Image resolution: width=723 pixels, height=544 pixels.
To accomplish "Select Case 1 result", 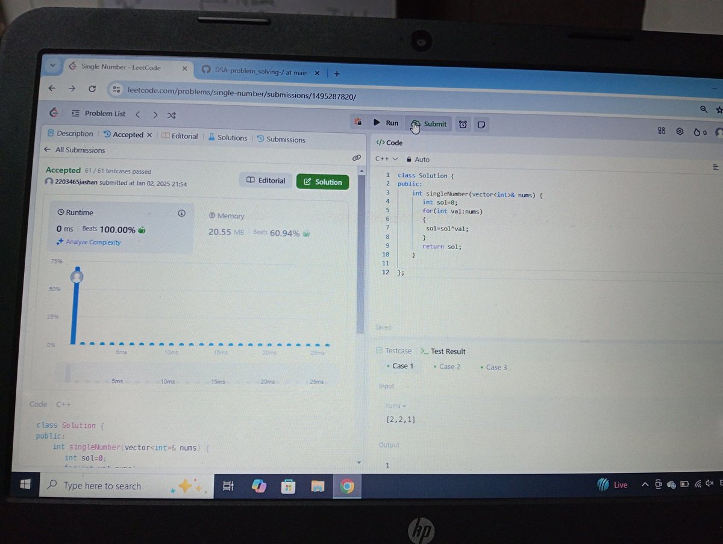I will tap(400, 366).
